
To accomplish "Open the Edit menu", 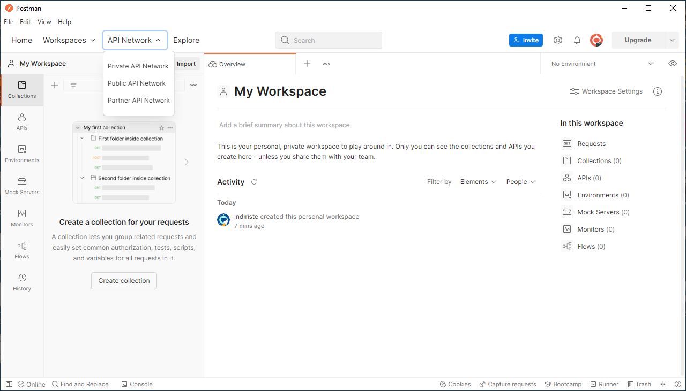I will pyautogui.click(x=25, y=22).
